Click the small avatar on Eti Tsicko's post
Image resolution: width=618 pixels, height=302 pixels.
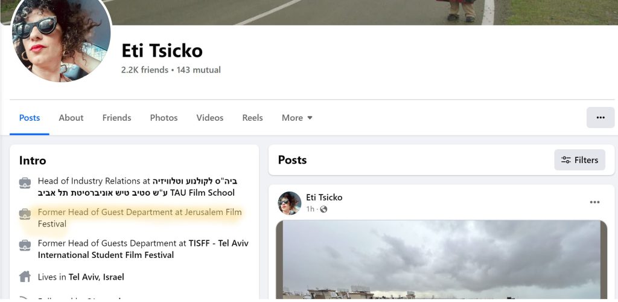[x=289, y=203]
